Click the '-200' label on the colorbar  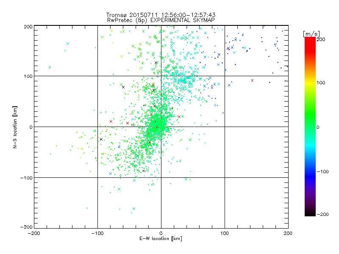pyautogui.click(x=322, y=214)
